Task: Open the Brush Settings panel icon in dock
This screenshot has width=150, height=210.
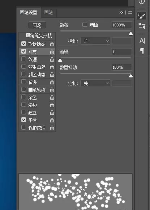Action: point(141,16)
